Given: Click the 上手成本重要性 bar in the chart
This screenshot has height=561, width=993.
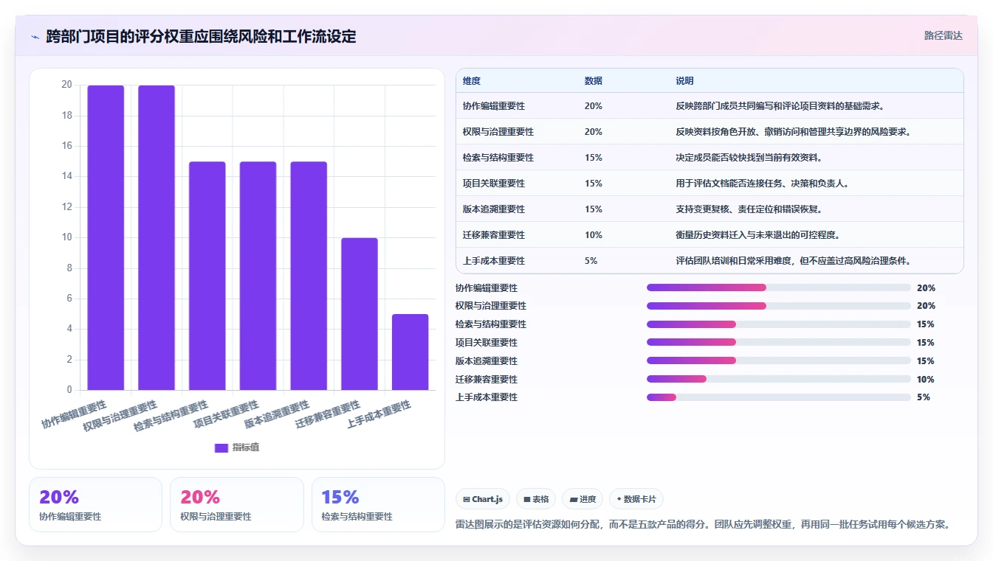Looking at the screenshot, I should click(410, 352).
